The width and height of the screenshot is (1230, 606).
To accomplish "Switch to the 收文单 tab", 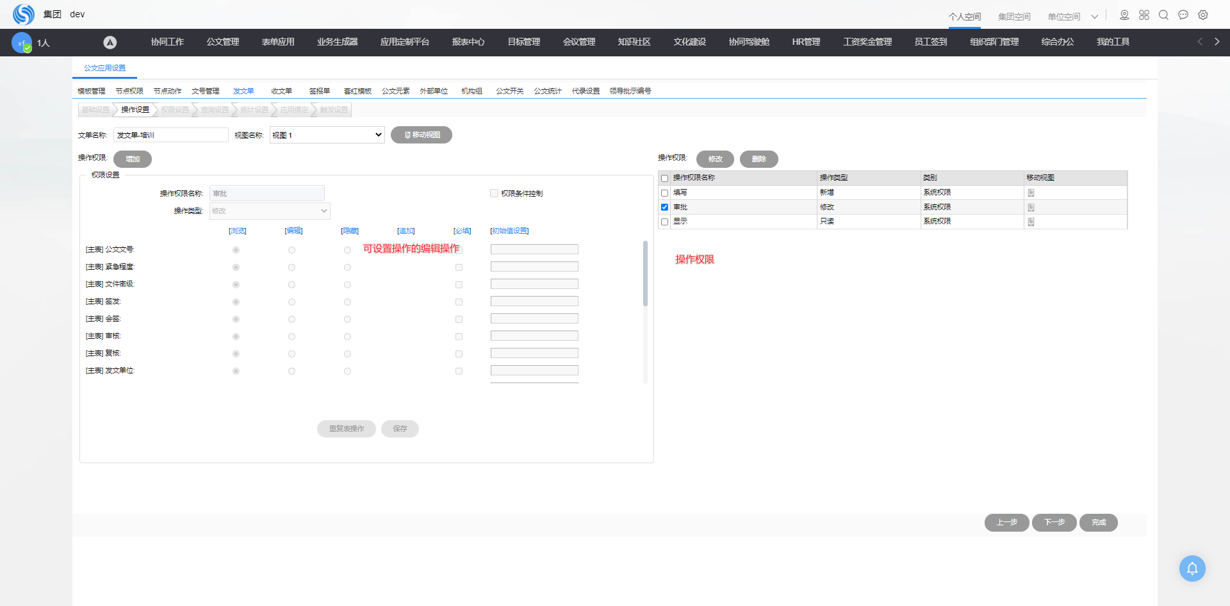I will (281, 91).
